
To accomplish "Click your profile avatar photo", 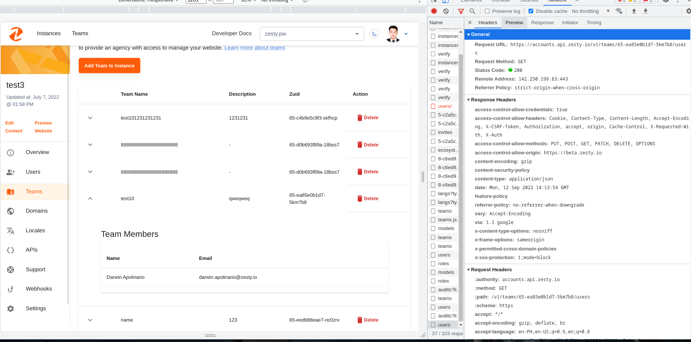I will click(x=393, y=34).
